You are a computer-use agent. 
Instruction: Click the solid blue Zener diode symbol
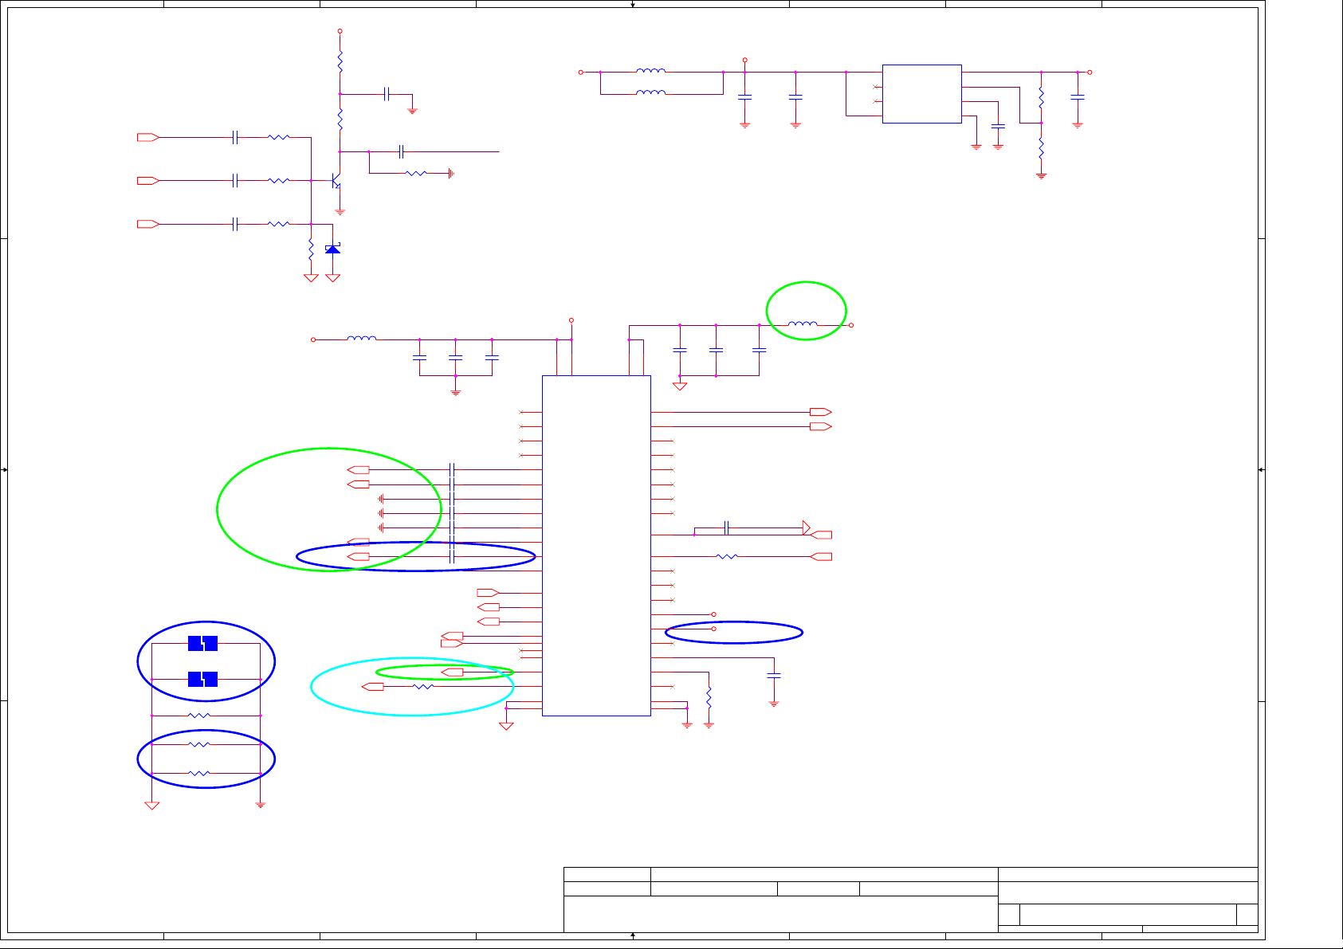click(333, 249)
